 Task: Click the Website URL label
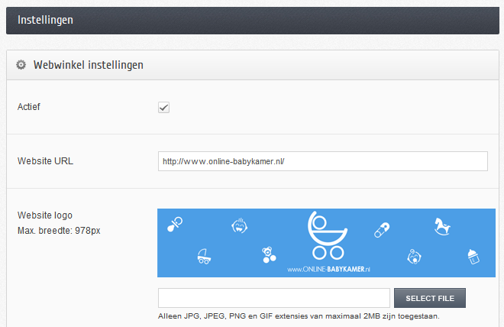[x=45, y=160]
